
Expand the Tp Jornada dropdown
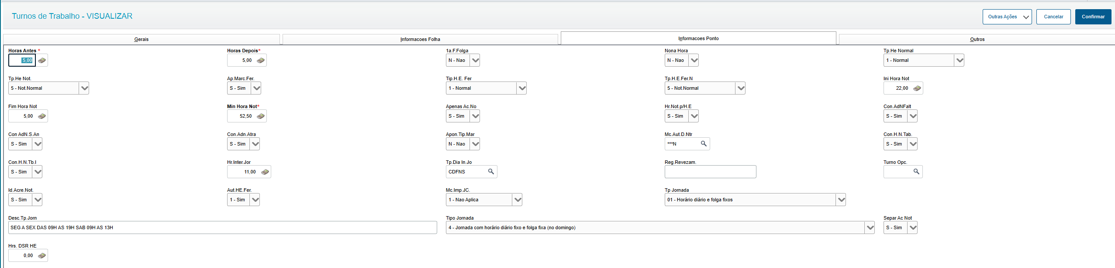coord(841,200)
